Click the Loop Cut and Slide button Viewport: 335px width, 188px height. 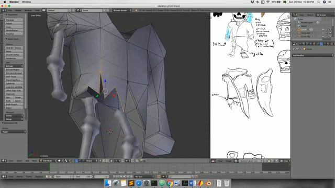[14, 87]
